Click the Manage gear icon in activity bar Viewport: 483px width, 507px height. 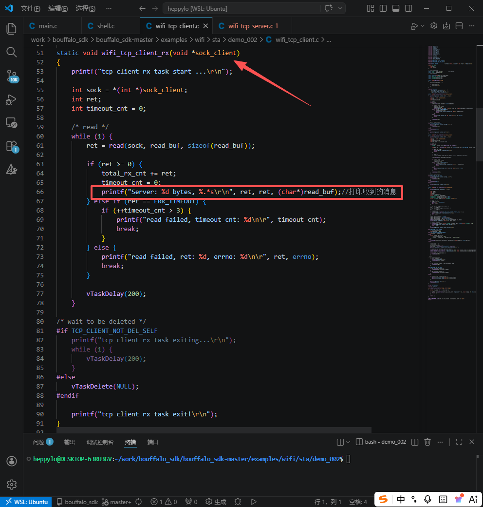11,484
